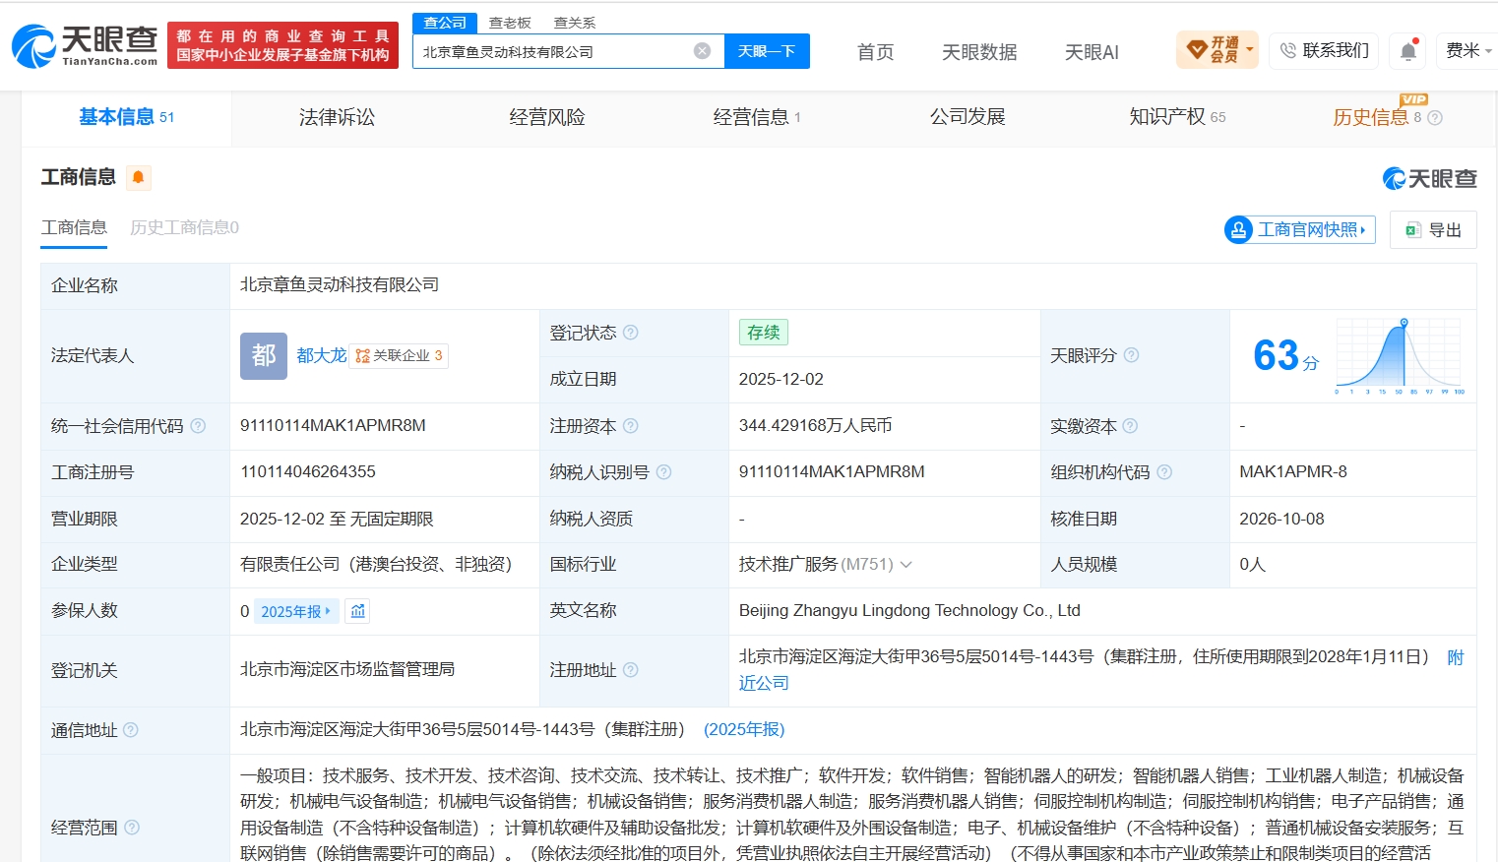Screen dimensions: 1498x862
Task: Open the 公司发展 tab
Action: [967, 118]
